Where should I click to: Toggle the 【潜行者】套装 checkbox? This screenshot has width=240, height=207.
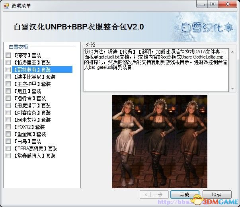[8, 98]
